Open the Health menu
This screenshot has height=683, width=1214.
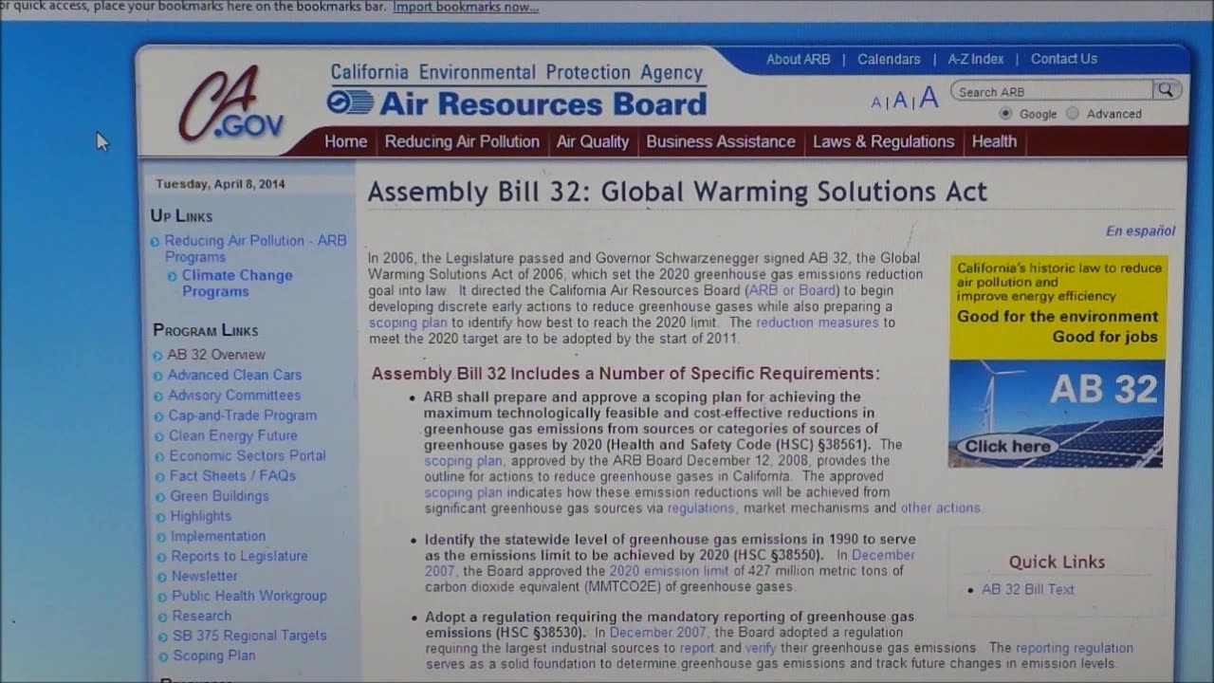pyautogui.click(x=994, y=141)
